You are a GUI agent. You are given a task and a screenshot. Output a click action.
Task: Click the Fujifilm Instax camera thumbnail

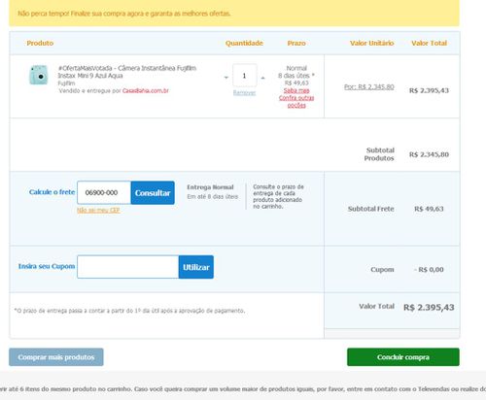point(39,75)
